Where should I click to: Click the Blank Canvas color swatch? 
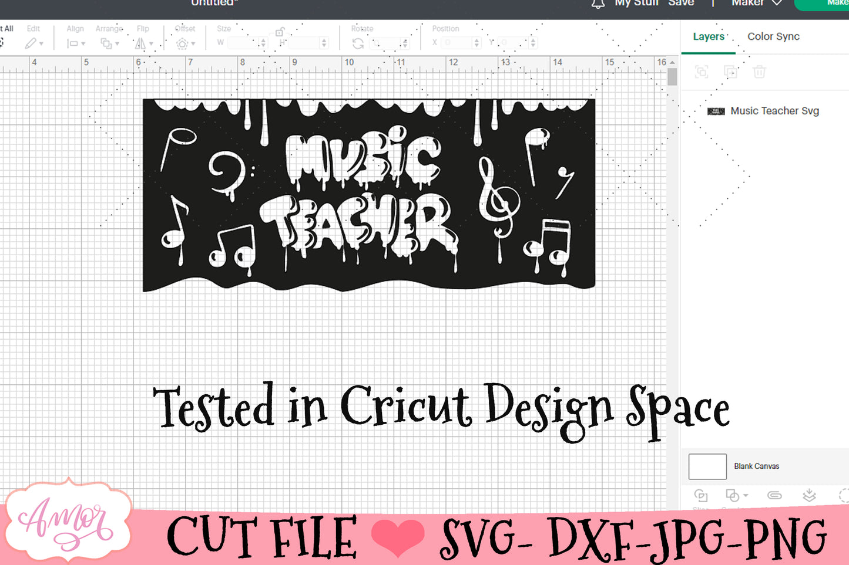point(707,466)
